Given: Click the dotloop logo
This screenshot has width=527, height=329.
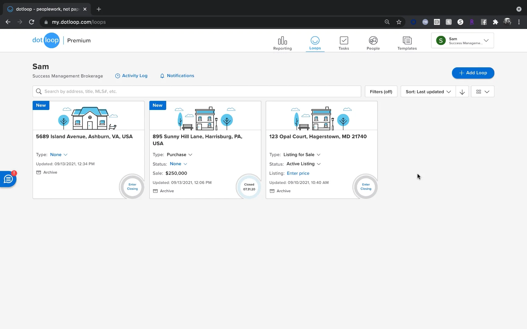Looking at the screenshot, I should pyautogui.click(x=46, y=41).
